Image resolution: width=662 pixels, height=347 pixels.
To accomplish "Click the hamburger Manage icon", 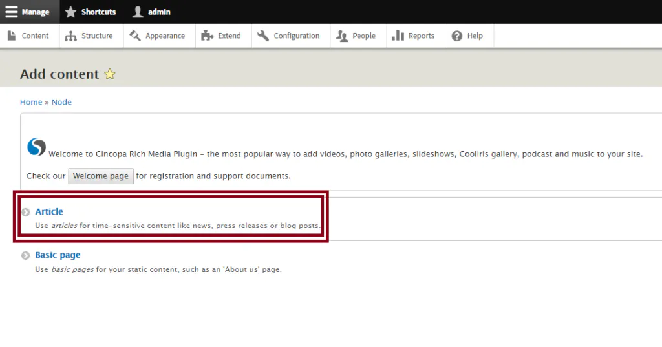I will coord(12,12).
